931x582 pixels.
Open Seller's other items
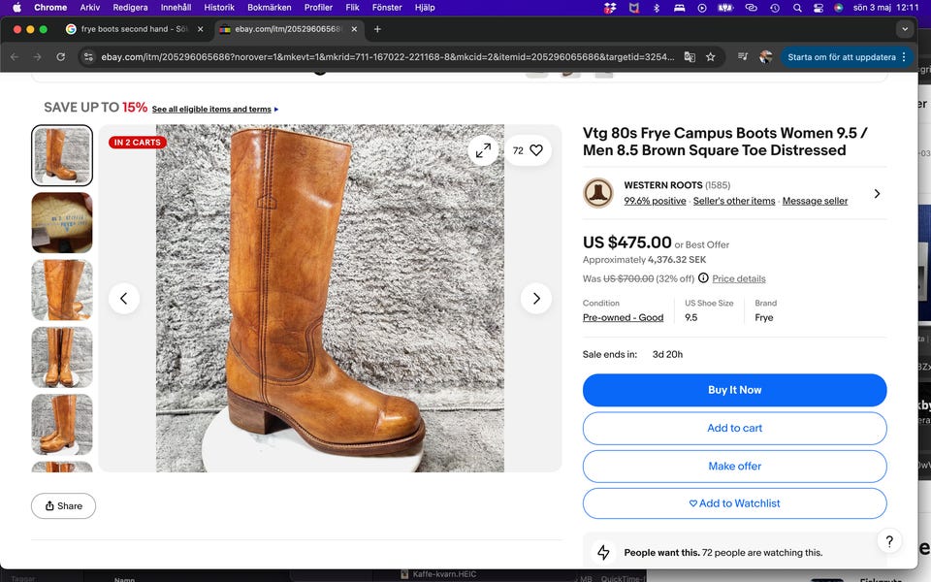click(x=734, y=201)
